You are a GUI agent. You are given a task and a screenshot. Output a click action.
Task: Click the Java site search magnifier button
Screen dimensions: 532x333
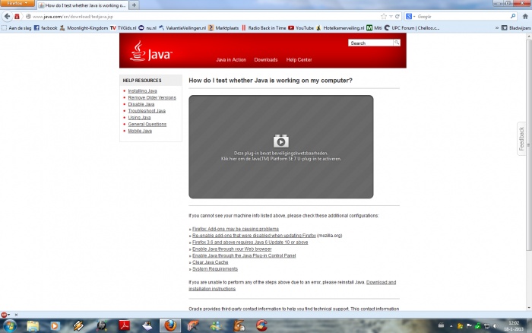point(397,43)
